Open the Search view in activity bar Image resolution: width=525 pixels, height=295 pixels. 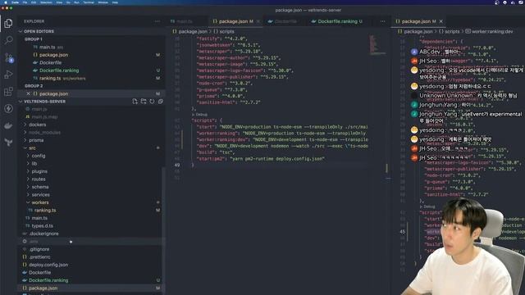pyautogui.click(x=8, y=40)
